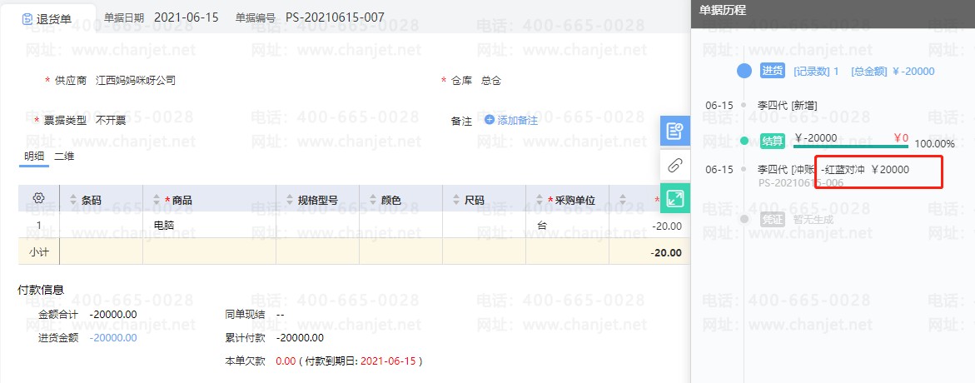The height and width of the screenshot is (383, 975).
Task: Click the red 付款到期日 2021-06-15 date
Action: (388, 361)
